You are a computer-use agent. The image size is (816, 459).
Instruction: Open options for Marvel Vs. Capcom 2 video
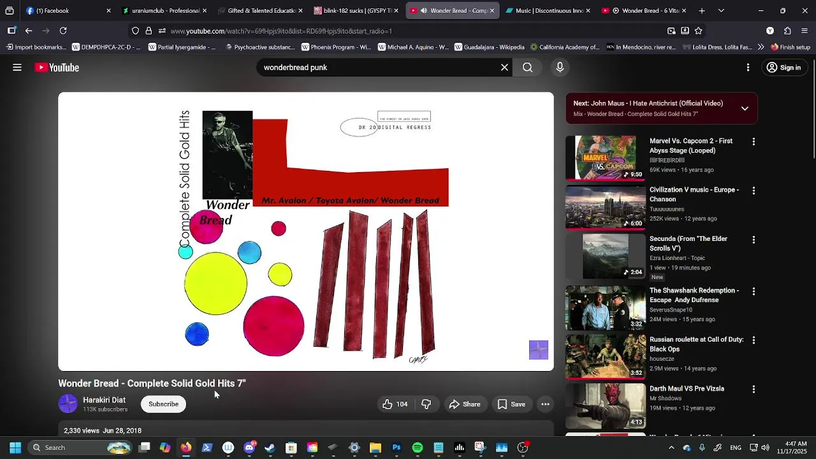754,142
